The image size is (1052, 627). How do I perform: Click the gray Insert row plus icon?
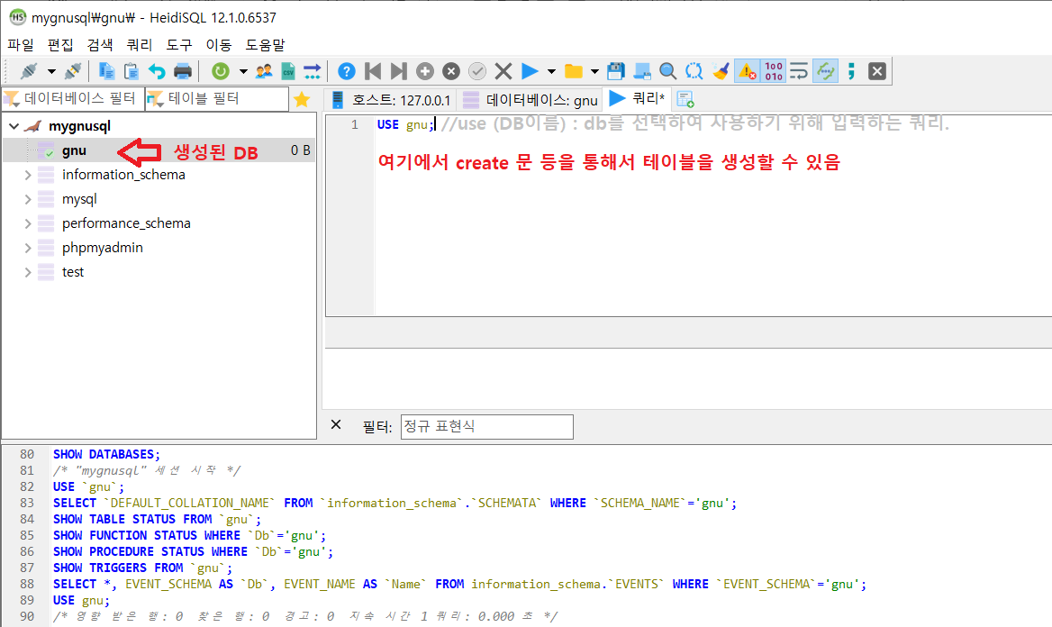point(425,71)
